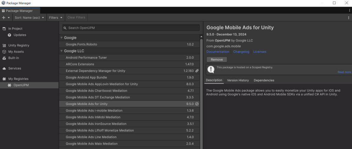
Task: Open the add package plus menu
Action: [x=6, y=17]
